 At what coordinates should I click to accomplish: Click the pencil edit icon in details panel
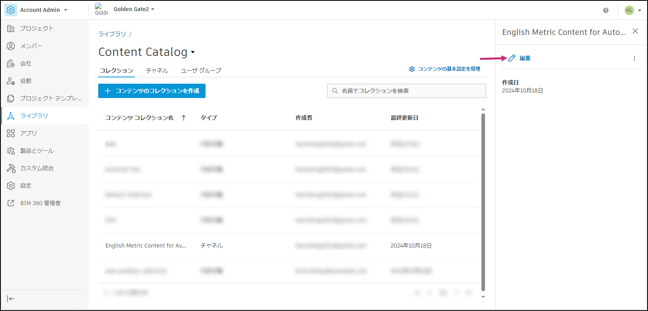(x=512, y=58)
